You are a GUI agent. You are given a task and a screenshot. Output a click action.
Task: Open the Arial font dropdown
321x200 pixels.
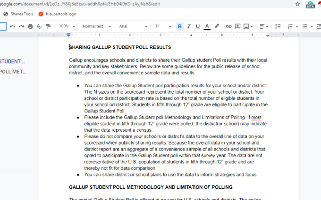pos(133,26)
